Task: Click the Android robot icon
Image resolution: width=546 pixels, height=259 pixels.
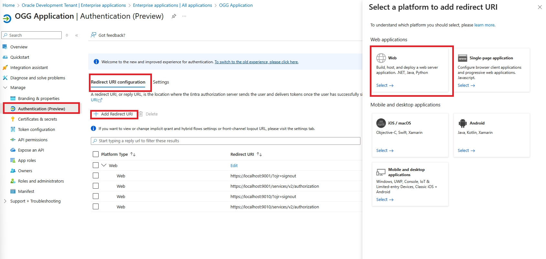Action: pos(463,123)
